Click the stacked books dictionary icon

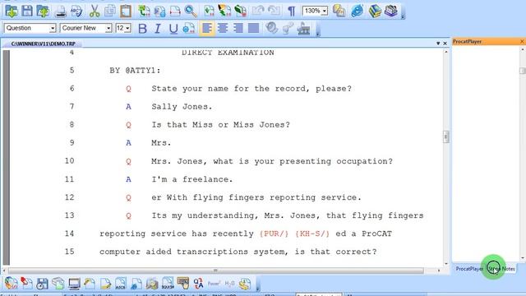[375, 11]
